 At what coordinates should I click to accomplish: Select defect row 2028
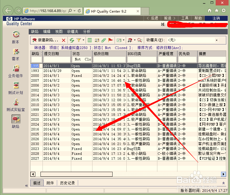pos(128,153)
